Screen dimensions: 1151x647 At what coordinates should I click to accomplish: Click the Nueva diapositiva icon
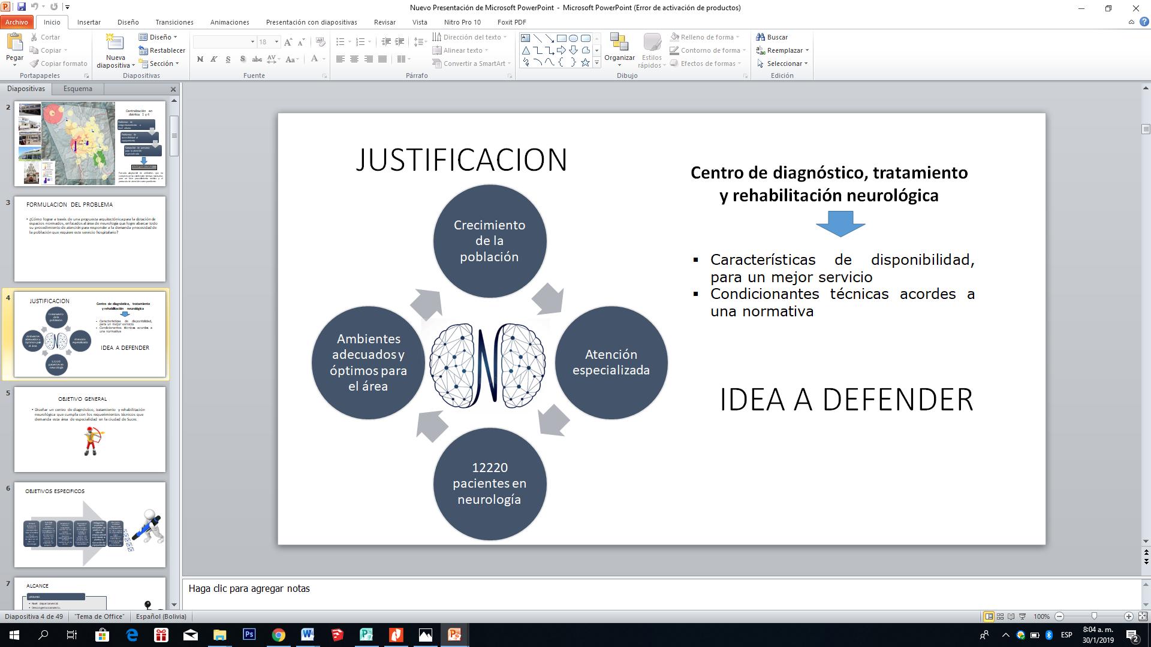[x=115, y=43]
